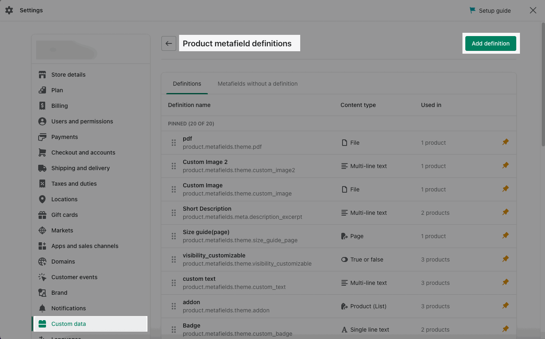Unpin the visibility_customizable definition
545x339 pixels.
[506, 259]
